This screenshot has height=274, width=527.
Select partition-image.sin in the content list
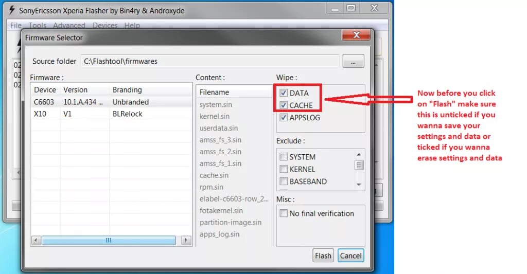(x=231, y=222)
